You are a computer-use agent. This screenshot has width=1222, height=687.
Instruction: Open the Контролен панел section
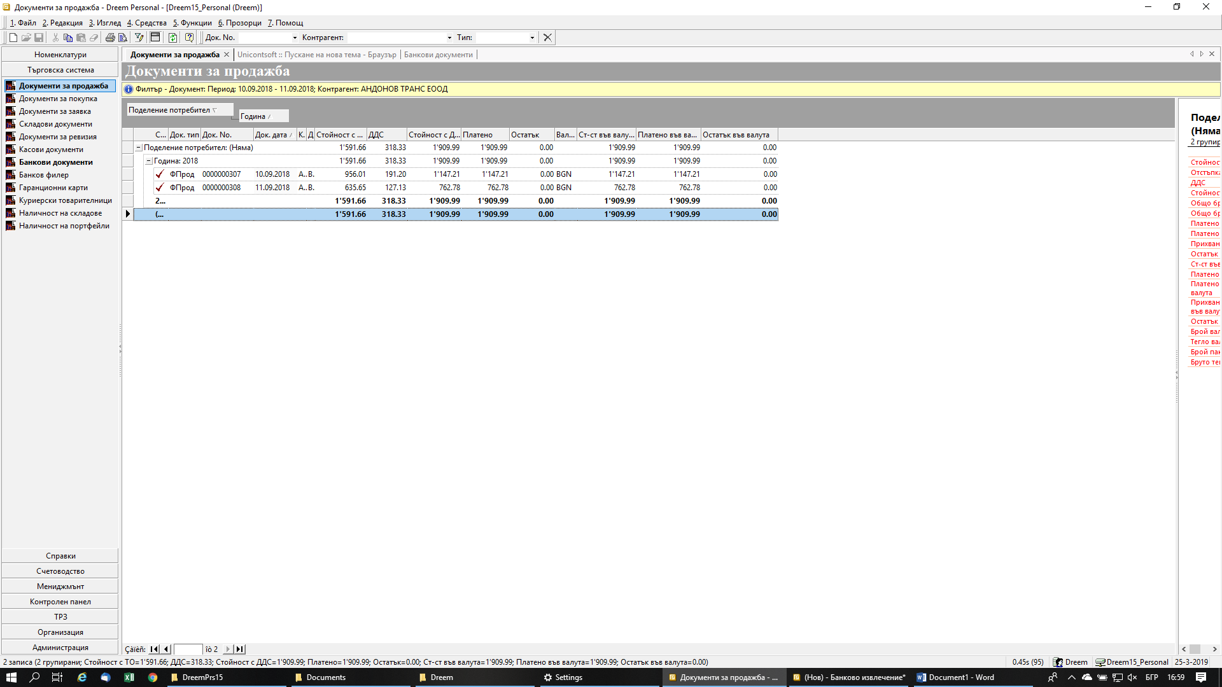(x=60, y=602)
